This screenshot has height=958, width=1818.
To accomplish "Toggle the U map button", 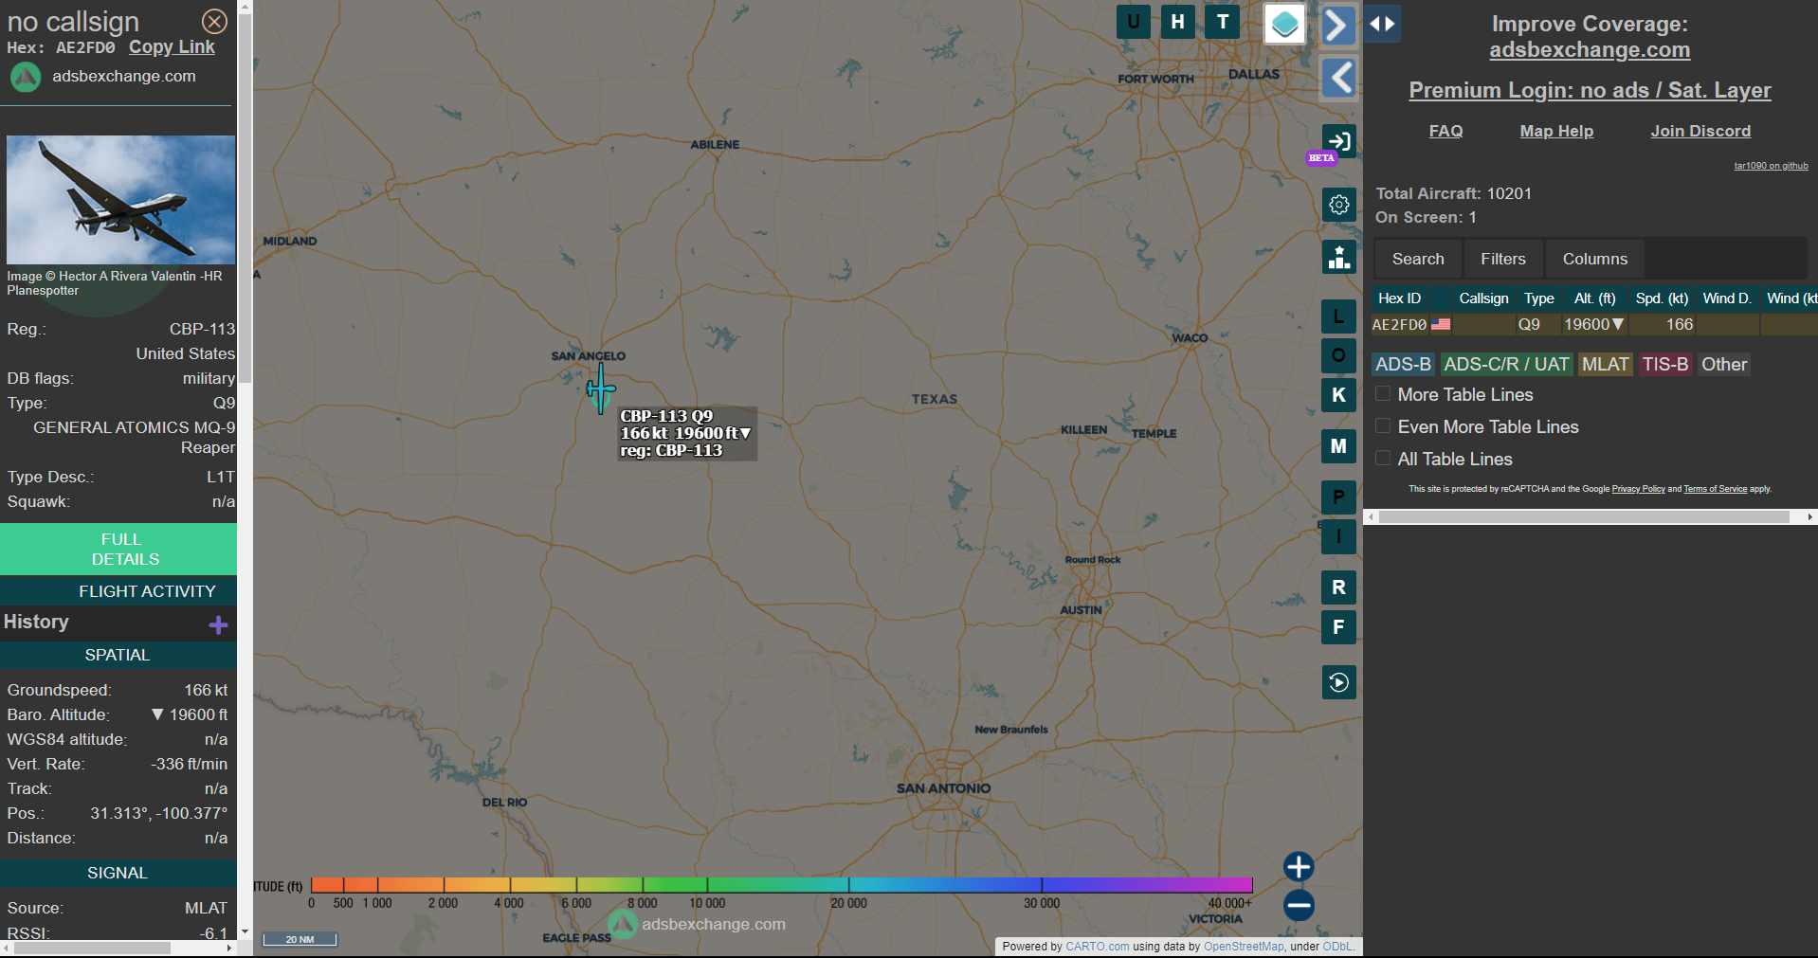I will [x=1134, y=21].
